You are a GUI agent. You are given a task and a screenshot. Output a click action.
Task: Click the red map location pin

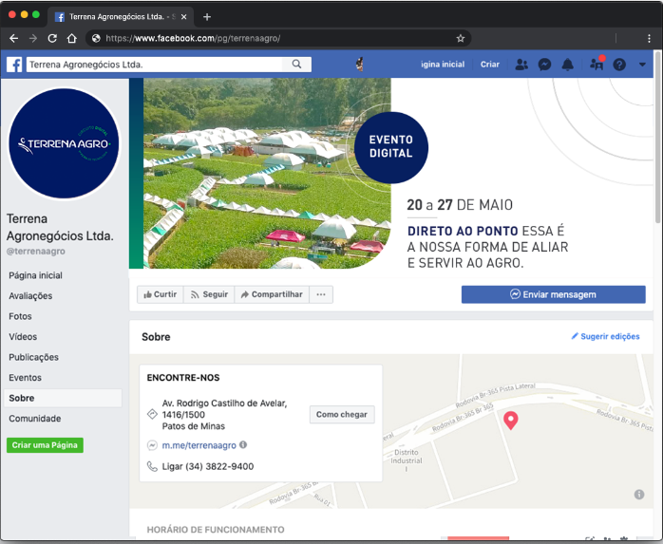(x=511, y=421)
